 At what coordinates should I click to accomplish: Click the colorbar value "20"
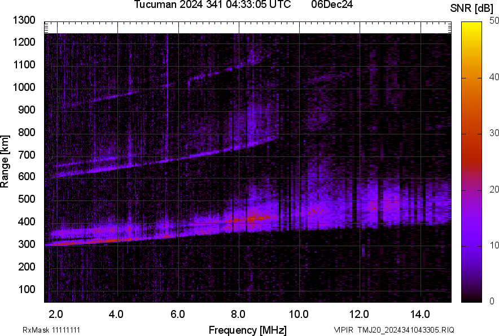pos(494,190)
